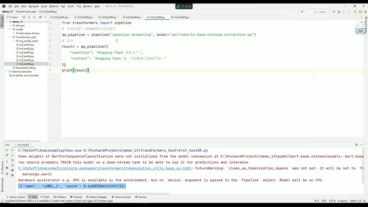The width and height of the screenshot is (368, 207).
Task: Click Python 3.9 interpreter in status bar
Action: pyautogui.click(x=356, y=201)
